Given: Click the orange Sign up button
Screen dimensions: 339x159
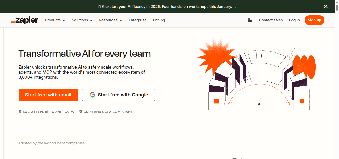Looking at the screenshot, I should [314, 20].
